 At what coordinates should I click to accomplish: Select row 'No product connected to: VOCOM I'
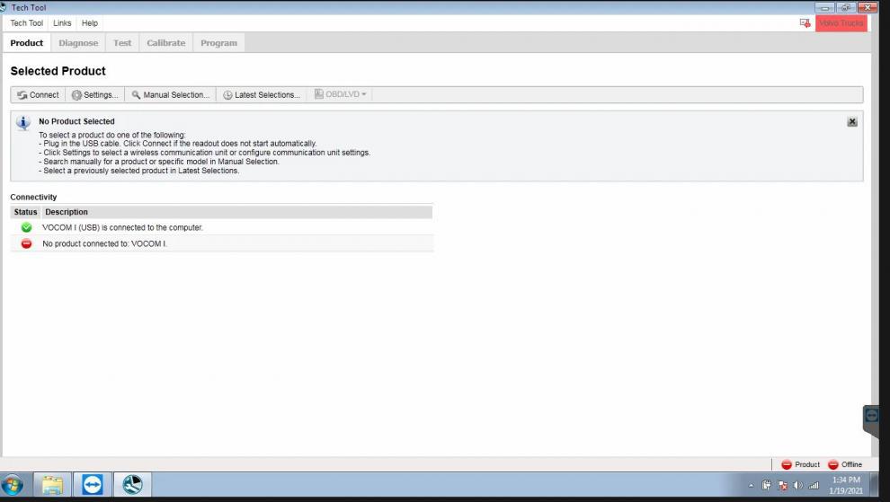point(221,244)
